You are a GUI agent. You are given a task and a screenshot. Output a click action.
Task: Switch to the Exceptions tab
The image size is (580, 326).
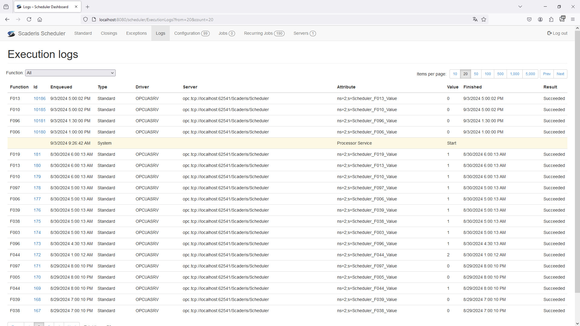[x=136, y=34]
